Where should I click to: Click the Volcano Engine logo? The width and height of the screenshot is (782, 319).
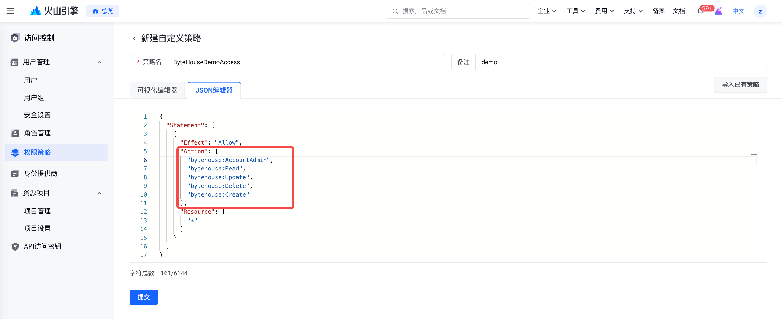pos(54,11)
